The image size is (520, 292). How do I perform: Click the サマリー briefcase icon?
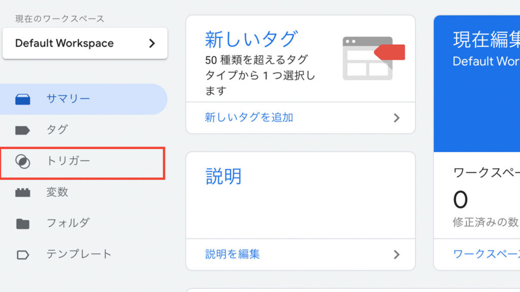click(23, 99)
